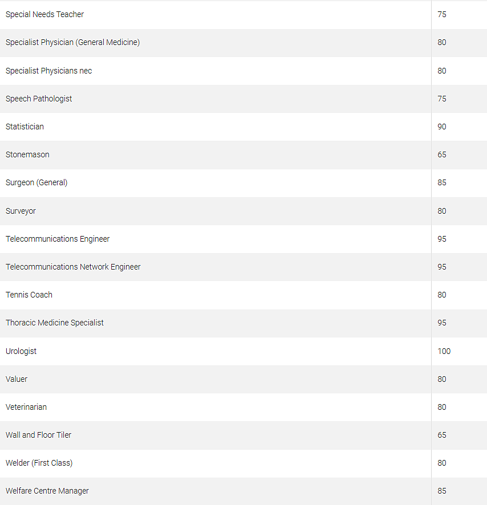Click Welder (First Class) occupation
The image size is (487, 505).
(39, 463)
